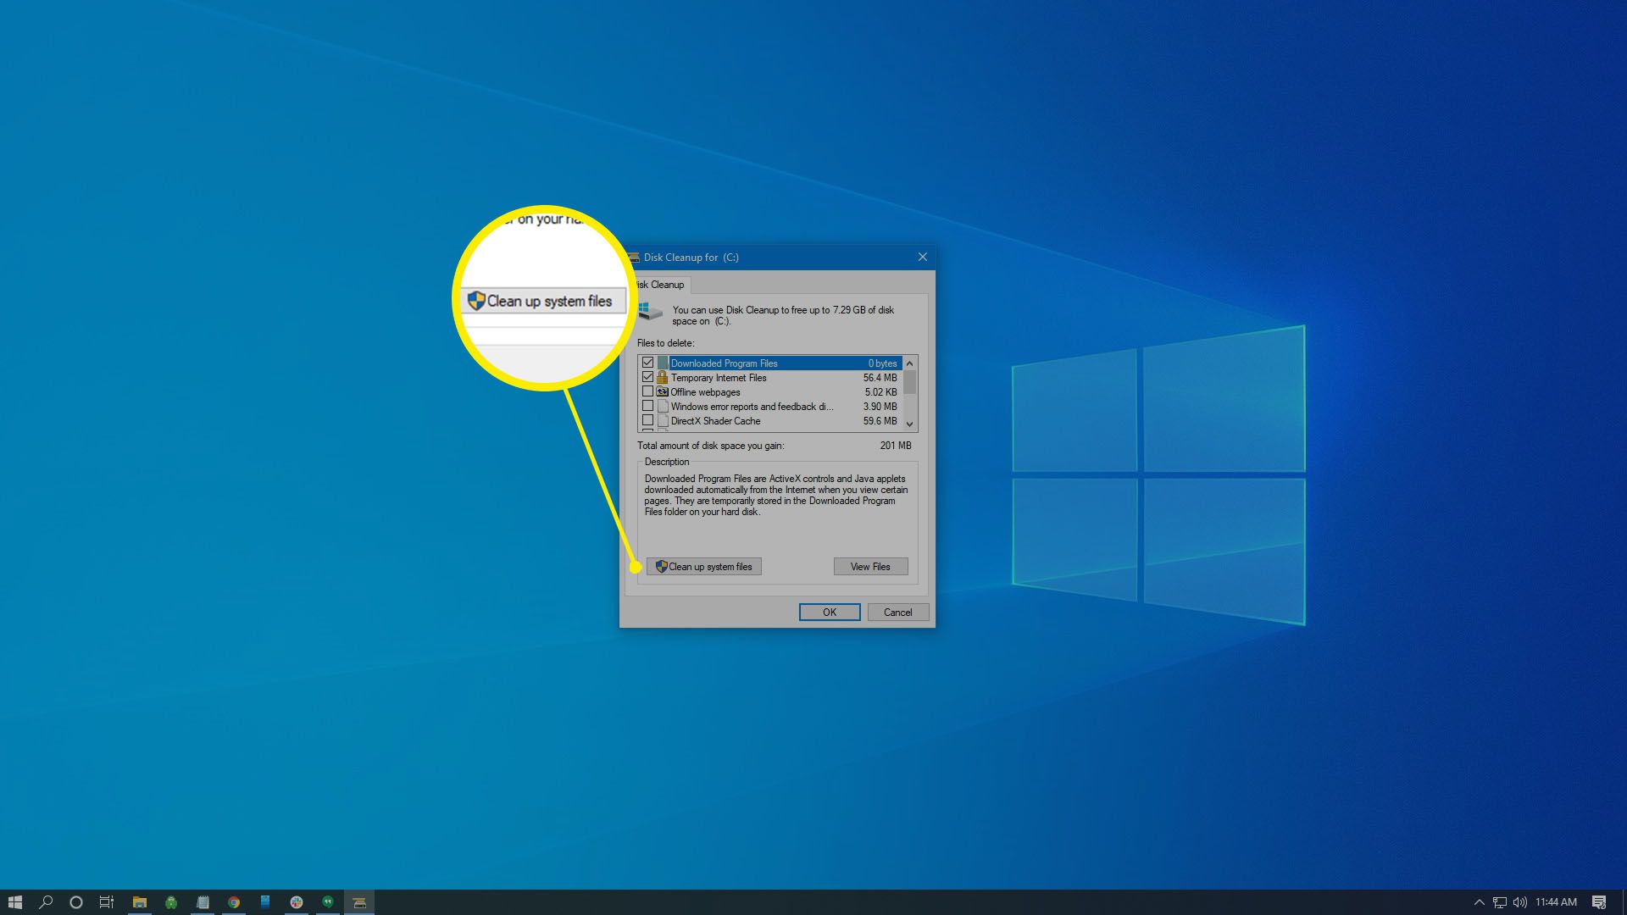Click the 59.6 MB size value
The width and height of the screenshot is (1627, 915).
tap(880, 421)
